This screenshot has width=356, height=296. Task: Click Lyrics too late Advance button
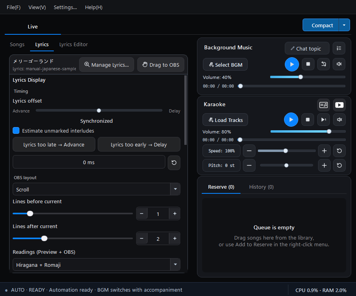point(54,144)
